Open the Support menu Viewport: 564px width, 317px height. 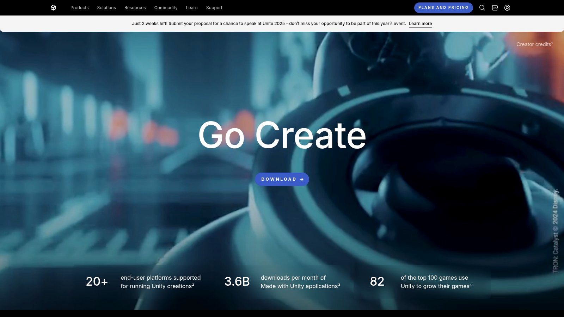[214, 8]
